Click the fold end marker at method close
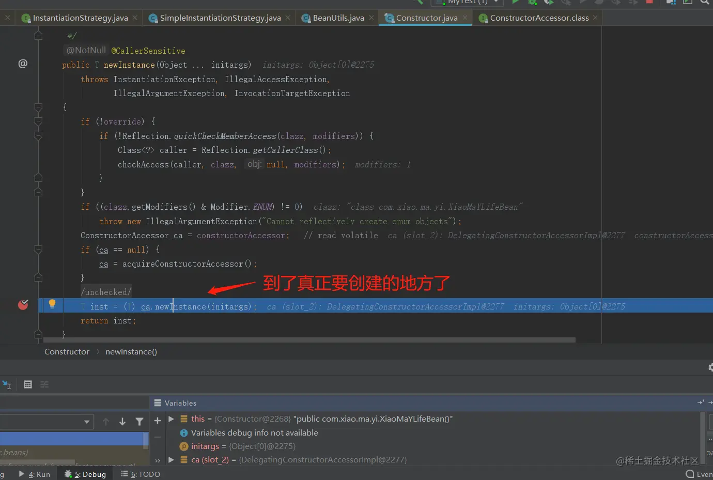Image resolution: width=713 pixels, height=480 pixels. (x=38, y=334)
